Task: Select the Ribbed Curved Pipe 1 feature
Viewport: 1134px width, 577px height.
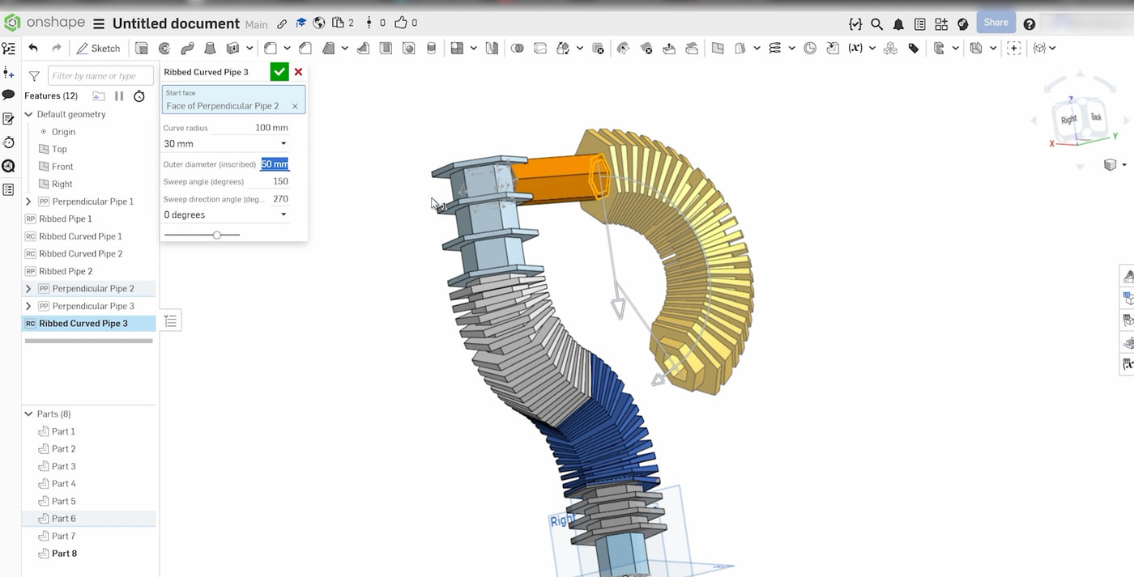Action: [x=80, y=236]
